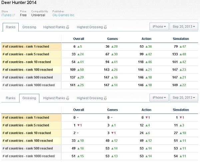
Task: Click the Action column header in Ranks table
Action: point(146,39)
